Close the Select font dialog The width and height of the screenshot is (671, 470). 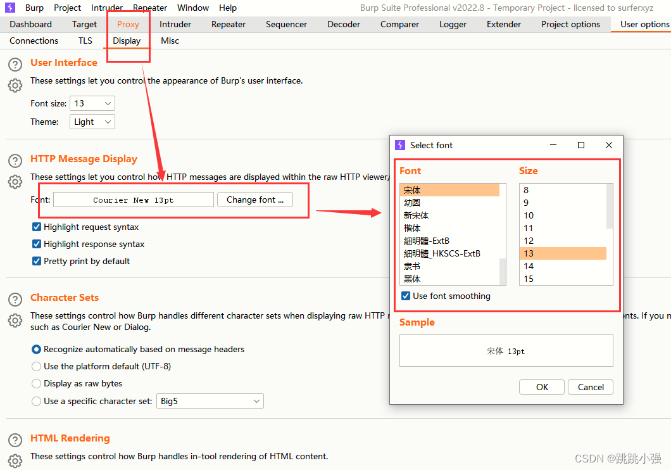click(609, 145)
